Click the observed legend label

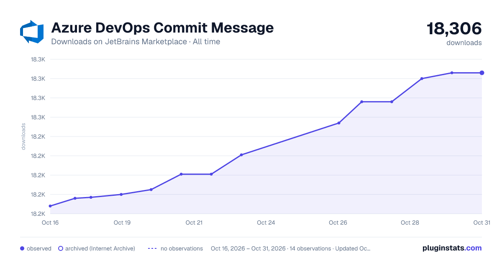click(39, 248)
